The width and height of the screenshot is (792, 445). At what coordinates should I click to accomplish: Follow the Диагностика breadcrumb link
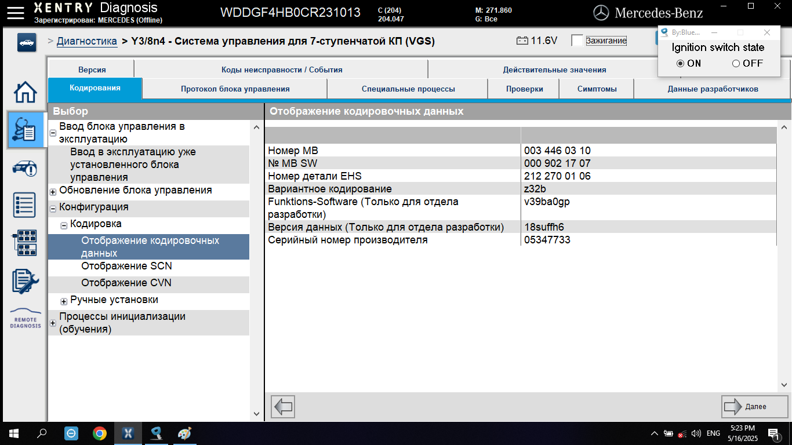86,41
